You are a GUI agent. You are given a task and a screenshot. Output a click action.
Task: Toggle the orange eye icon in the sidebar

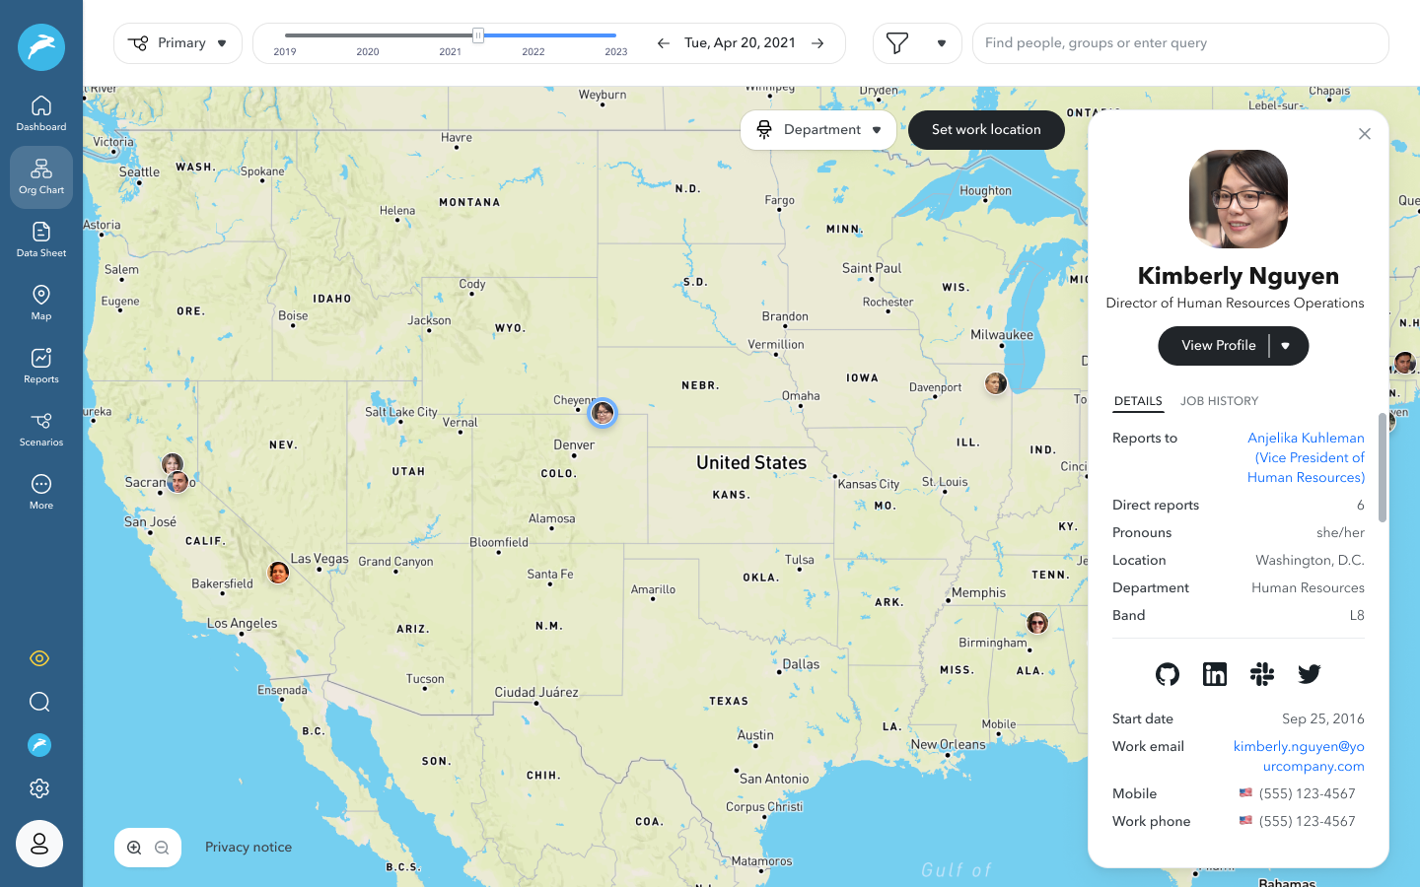39,657
